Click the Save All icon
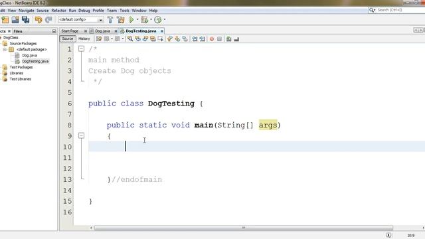The width and height of the screenshot is (425, 239). 25,20
